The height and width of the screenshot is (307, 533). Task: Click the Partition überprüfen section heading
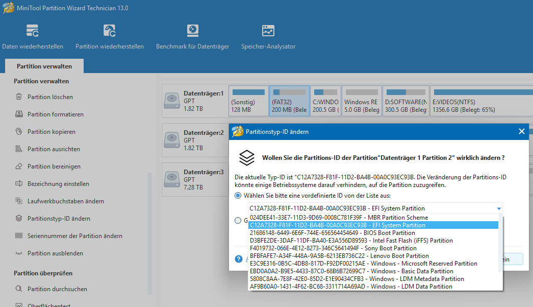[x=43, y=273]
